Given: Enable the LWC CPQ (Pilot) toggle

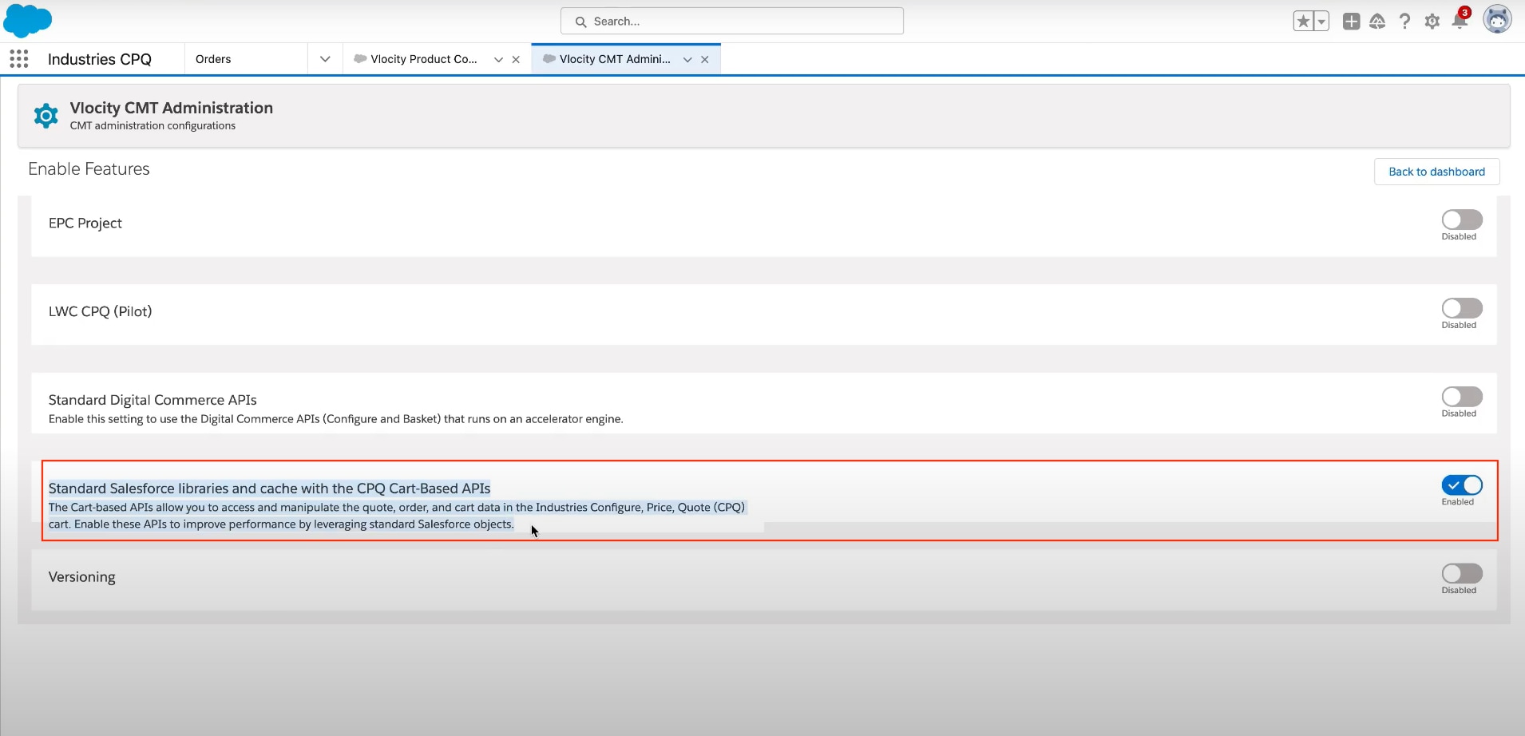Looking at the screenshot, I should [x=1462, y=308].
